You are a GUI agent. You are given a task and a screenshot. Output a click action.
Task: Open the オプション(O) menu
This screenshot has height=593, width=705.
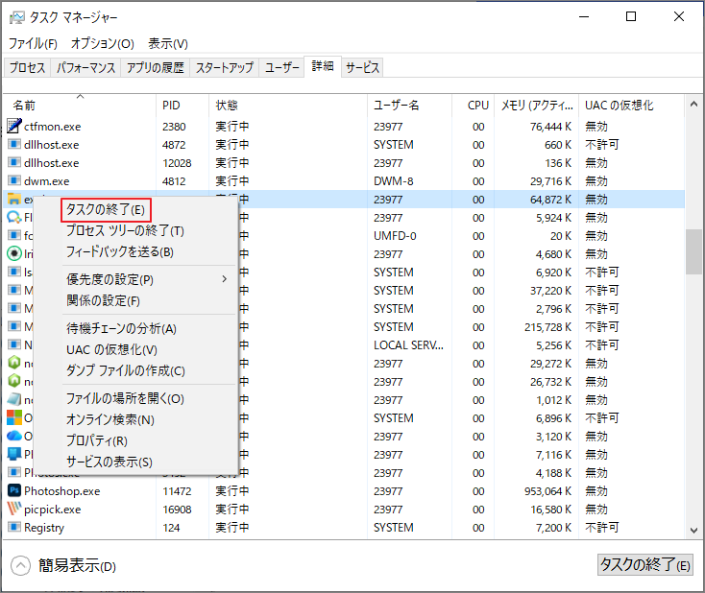click(103, 43)
